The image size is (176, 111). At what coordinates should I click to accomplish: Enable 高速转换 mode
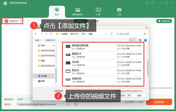point(164,21)
